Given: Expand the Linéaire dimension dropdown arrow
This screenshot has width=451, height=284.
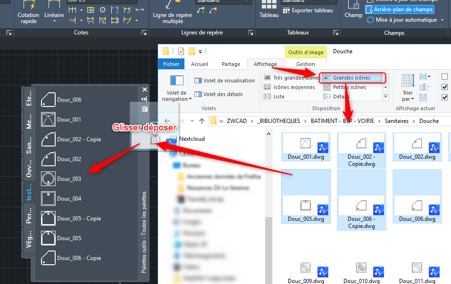Looking at the screenshot, I should [54, 21].
